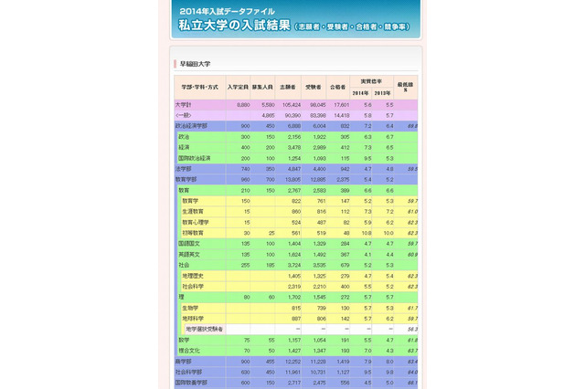The image size is (585, 389).
Task: Select the 初等教育 row label
Action: click(193, 233)
